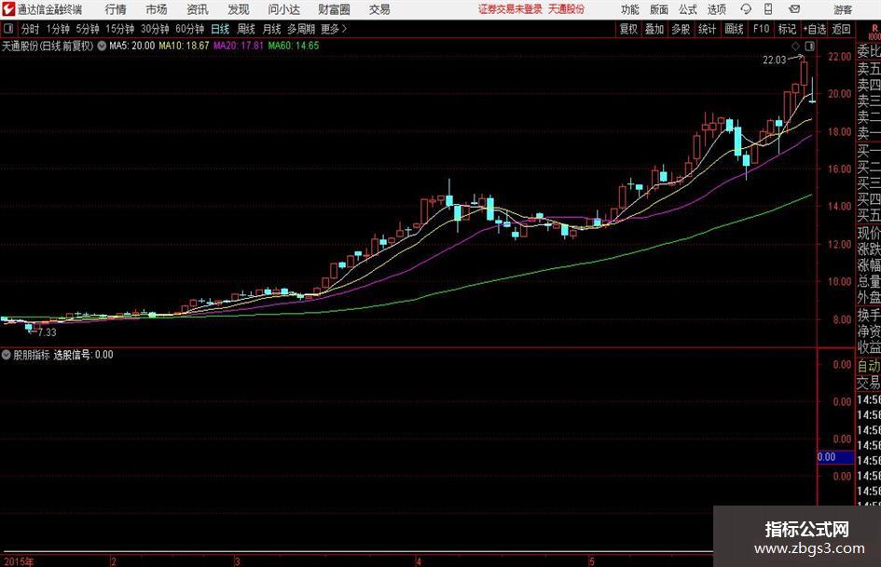The width and height of the screenshot is (881, 567).
Task: Click the 统计 statistics button
Action: [708, 29]
